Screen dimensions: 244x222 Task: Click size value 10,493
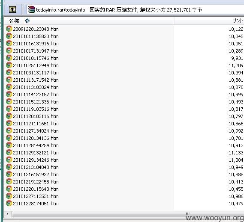click(236, 102)
